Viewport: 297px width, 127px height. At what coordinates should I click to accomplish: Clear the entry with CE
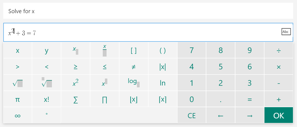pyautogui.click(x=191, y=115)
